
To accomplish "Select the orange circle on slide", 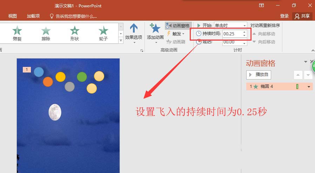I will coord(48,82).
